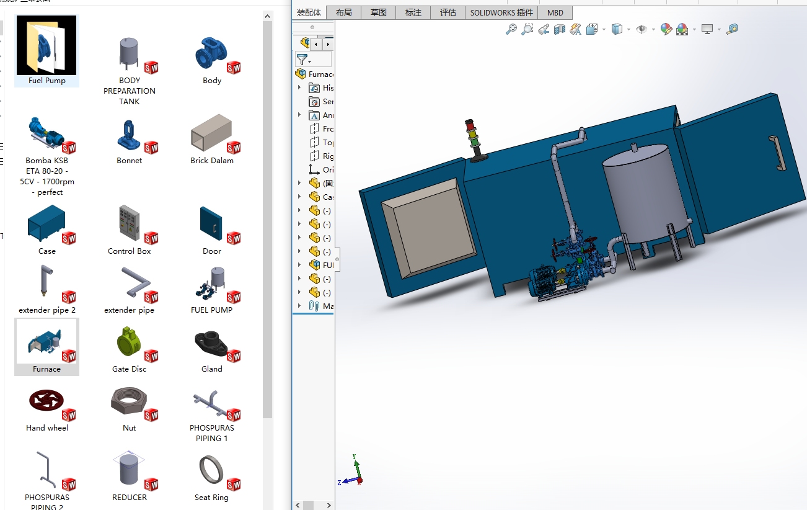807x510 pixels.
Task: Toggle the Hide/Show Items eye icon
Action: pos(642,29)
